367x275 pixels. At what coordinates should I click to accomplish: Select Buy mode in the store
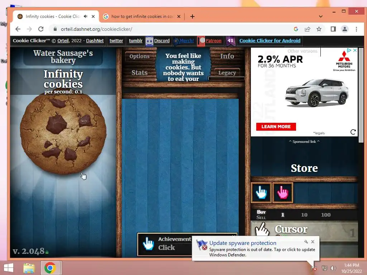261,212
